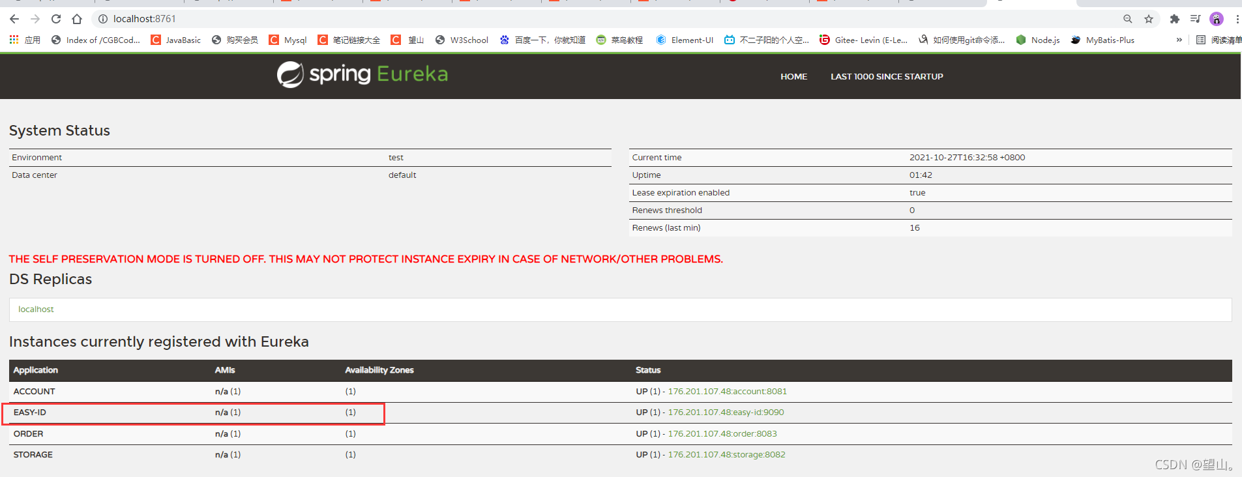1242x477 pixels.
Task: Click the self preservation mode red warning
Action: 366,259
